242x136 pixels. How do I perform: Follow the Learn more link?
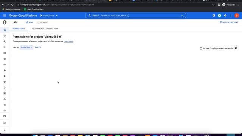[x=68, y=42]
